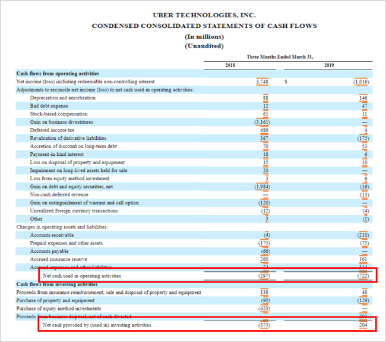
Task: Click 'Cash flows from investing activities' heading
Action: [57, 284]
